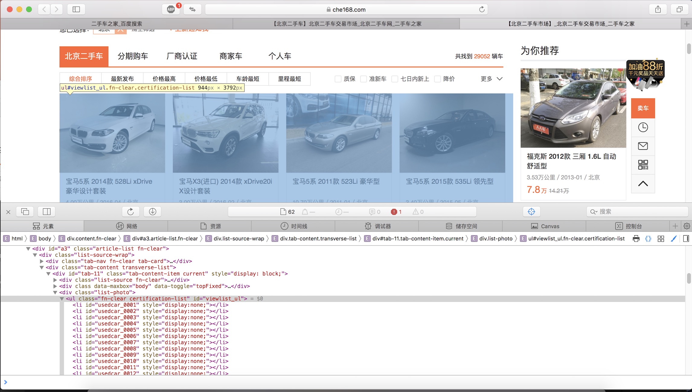This screenshot has height=392, width=692.
Task: Select the 个人车 category tab
Action: pyautogui.click(x=280, y=56)
